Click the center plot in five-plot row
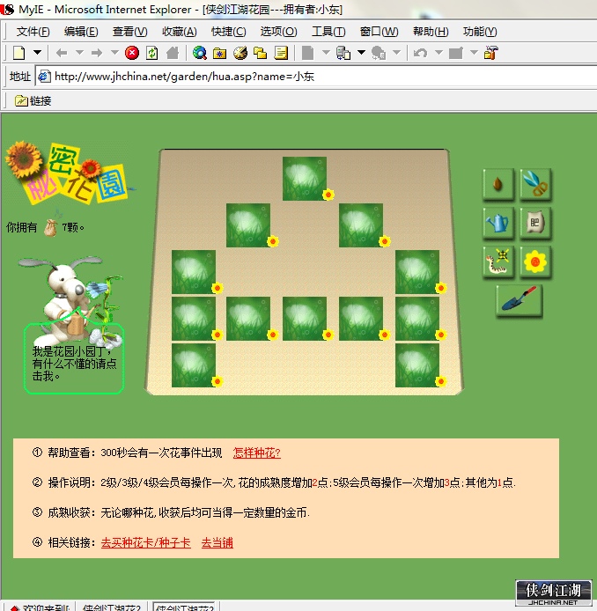 pos(305,319)
